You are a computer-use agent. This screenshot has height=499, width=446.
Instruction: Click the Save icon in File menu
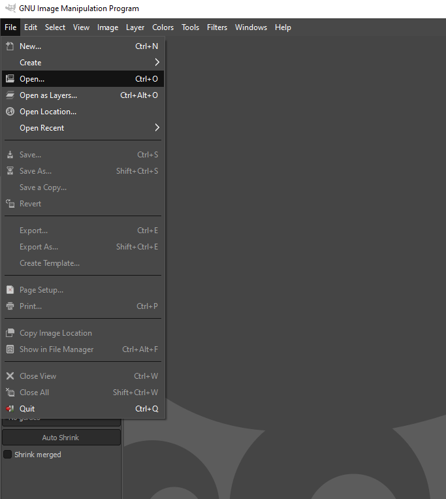point(10,155)
